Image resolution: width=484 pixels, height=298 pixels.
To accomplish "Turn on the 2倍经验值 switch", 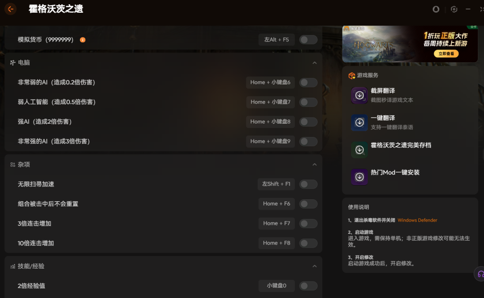I will click(x=308, y=286).
